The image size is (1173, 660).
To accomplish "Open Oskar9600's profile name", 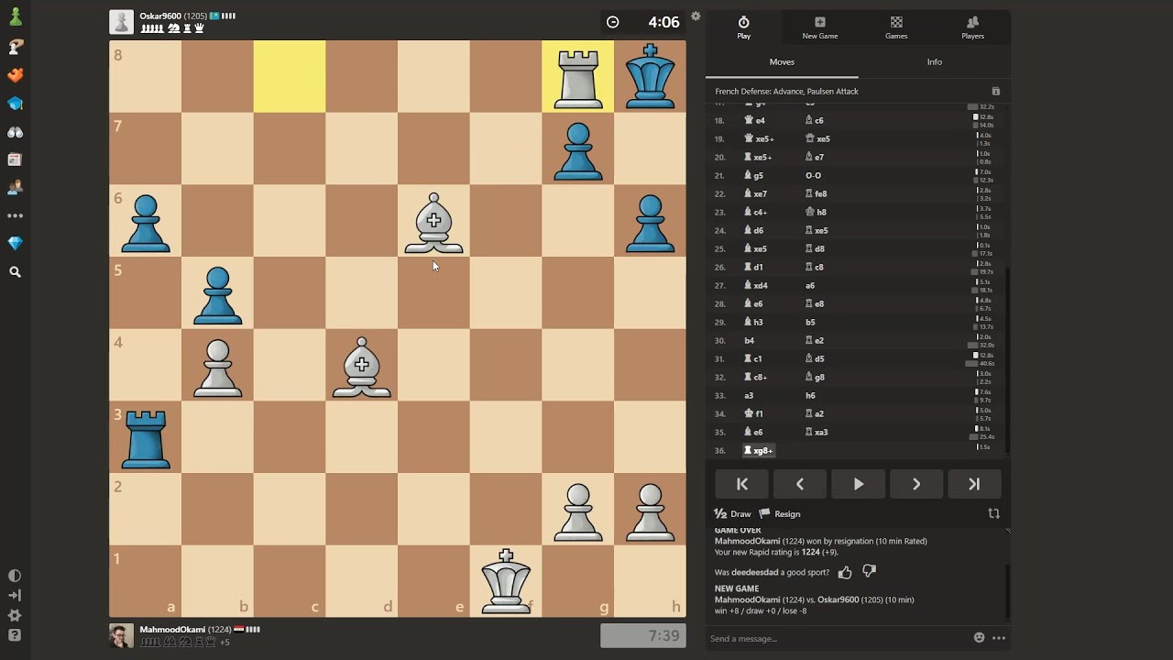I will tap(160, 16).
